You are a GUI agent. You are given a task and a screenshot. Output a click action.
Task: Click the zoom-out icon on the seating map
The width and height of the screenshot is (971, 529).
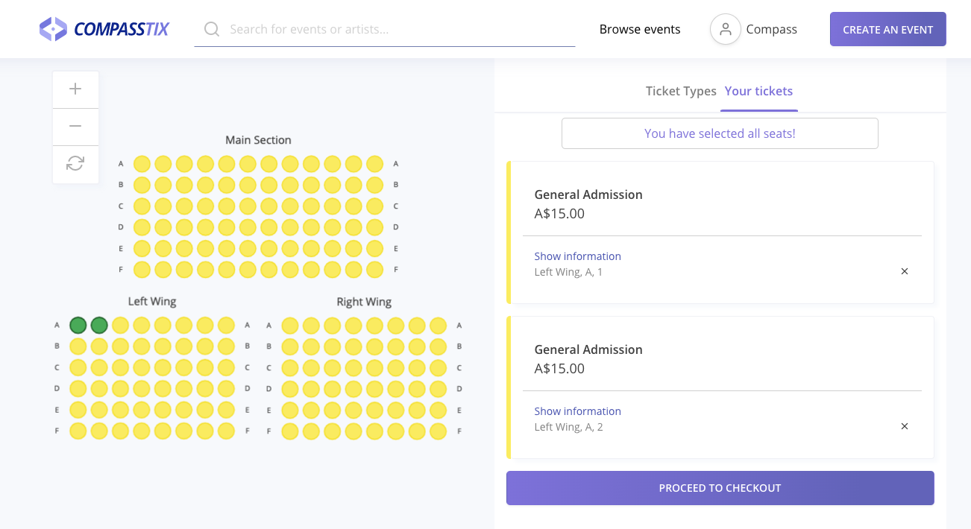[x=75, y=126]
